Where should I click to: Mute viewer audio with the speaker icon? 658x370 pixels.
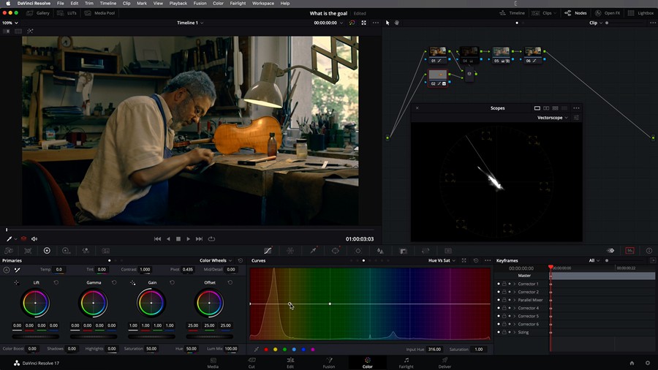(x=34, y=238)
